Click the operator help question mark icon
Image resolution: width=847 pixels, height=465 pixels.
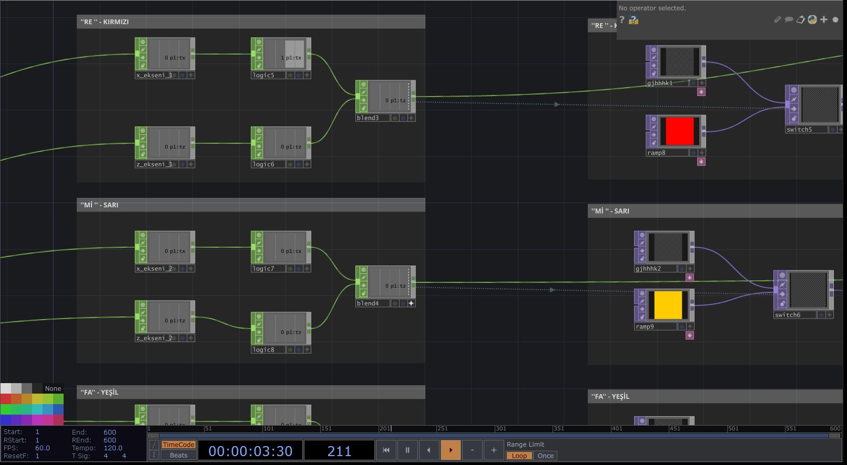click(x=622, y=19)
